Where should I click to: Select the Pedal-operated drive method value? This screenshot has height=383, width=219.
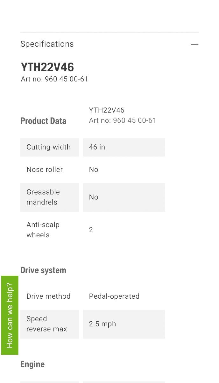coord(114,296)
